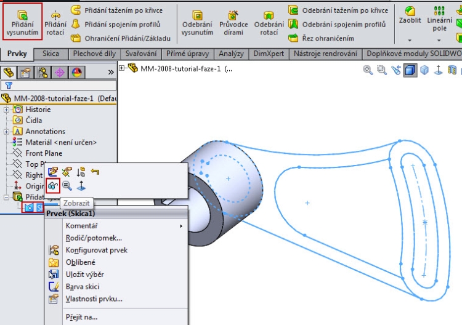The height and width of the screenshot is (325, 462).
Task: Select Odebrání vysunutím cut tool
Action: click(197, 23)
